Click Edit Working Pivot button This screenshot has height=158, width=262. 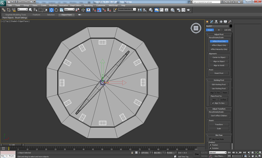(219, 84)
